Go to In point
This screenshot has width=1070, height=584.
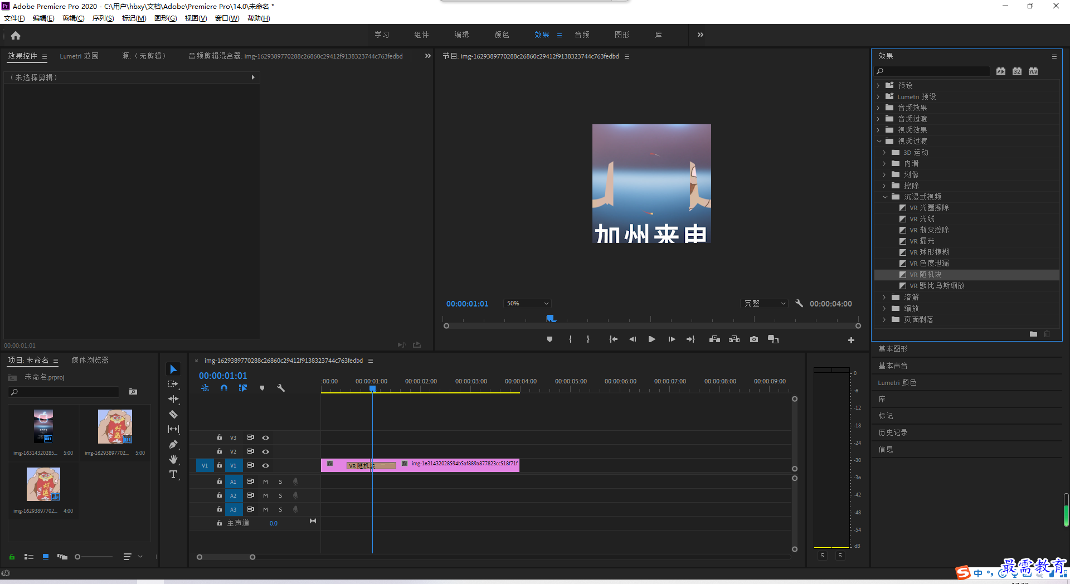(x=613, y=339)
